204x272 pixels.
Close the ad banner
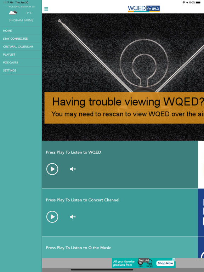pos(174,260)
